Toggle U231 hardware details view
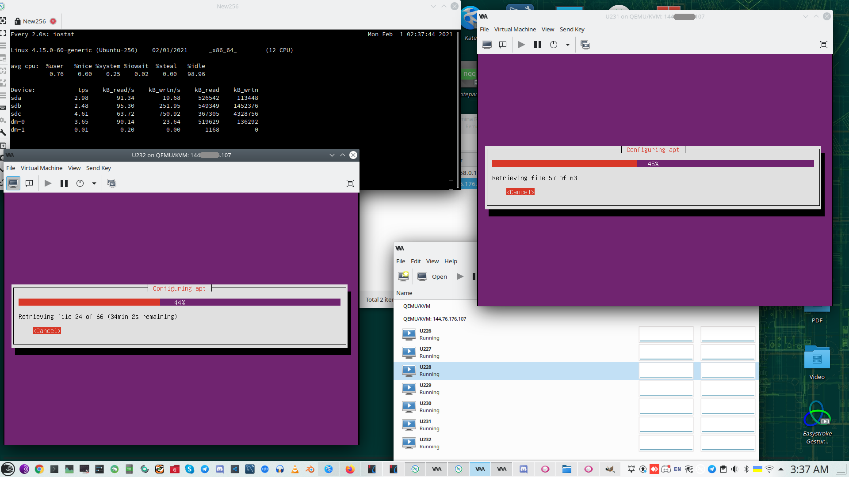The width and height of the screenshot is (849, 477). 503,45
